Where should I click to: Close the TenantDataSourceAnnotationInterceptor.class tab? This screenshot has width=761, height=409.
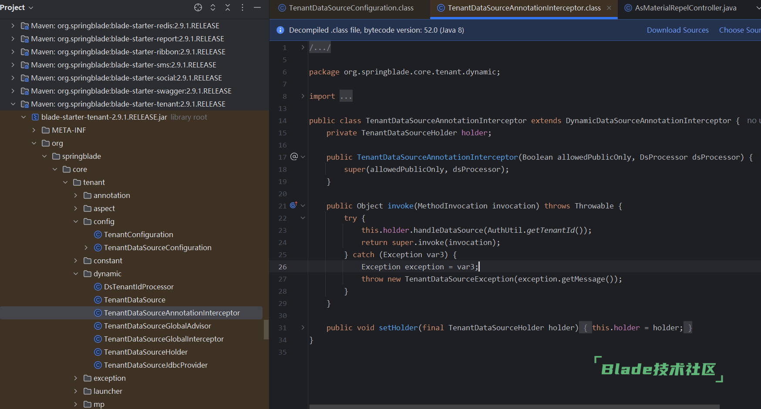tap(609, 8)
